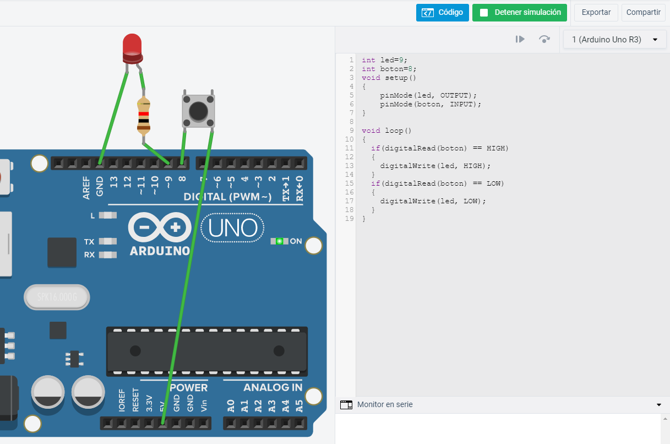The width and height of the screenshot is (670, 444).
Task: Click the IOREF power pin socket
Action: (122, 423)
